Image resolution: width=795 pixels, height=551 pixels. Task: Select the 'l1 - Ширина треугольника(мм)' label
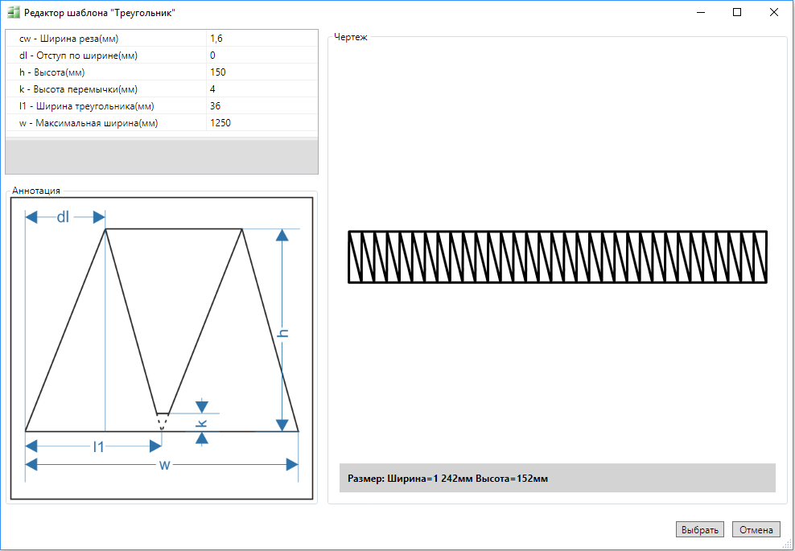click(x=86, y=106)
